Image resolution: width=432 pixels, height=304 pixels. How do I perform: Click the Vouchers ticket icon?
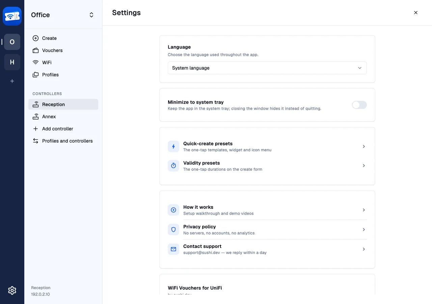[x=35, y=50]
